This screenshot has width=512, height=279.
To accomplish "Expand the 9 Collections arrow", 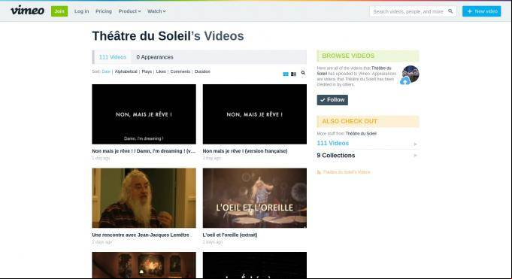I will [415, 156].
